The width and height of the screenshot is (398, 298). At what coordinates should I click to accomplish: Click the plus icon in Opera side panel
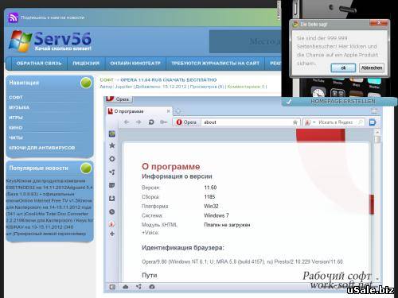112,234
